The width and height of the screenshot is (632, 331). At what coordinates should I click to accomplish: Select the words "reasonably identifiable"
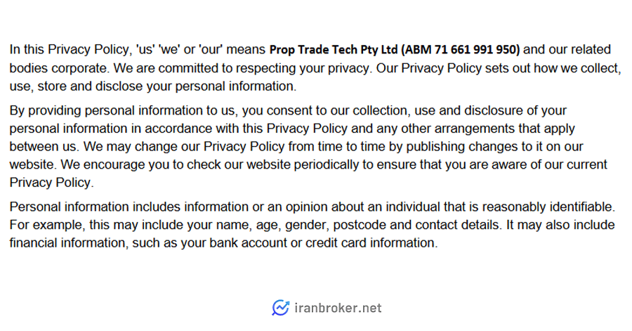tap(548, 207)
